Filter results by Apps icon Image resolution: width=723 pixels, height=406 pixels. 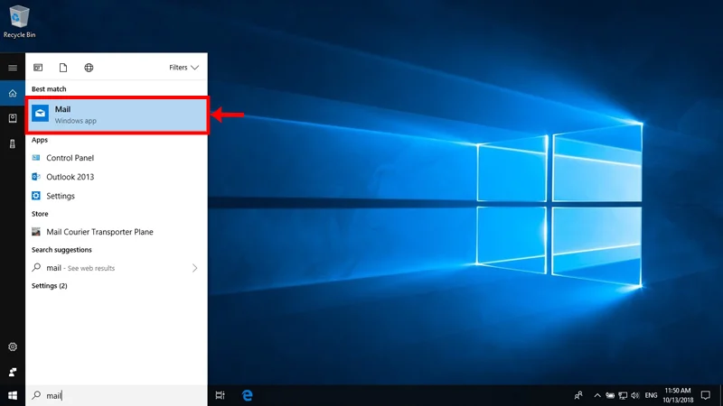[x=38, y=68]
